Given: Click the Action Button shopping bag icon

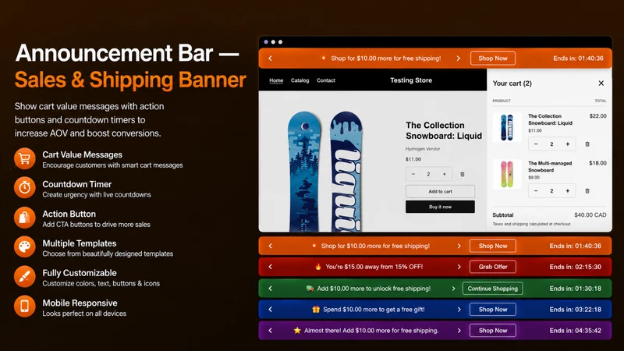Looking at the screenshot, I should pyautogui.click(x=25, y=218).
